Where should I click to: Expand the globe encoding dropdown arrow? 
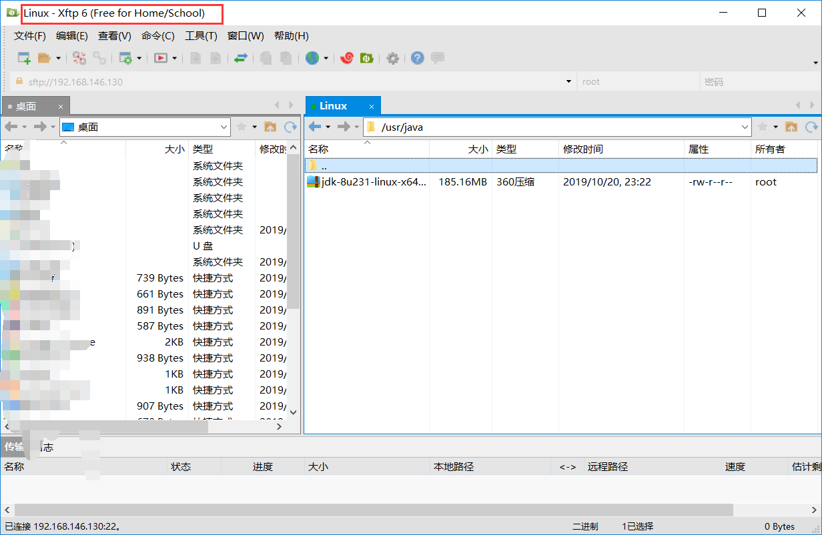coord(326,58)
